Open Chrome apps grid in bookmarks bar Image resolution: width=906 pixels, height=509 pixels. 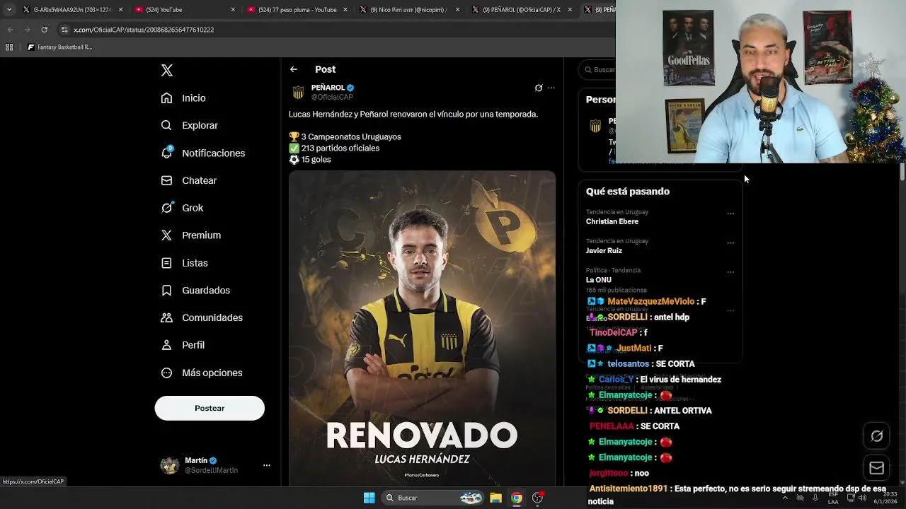pos(9,47)
